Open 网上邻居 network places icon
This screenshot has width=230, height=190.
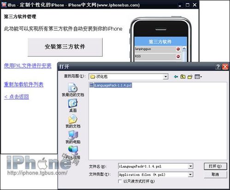tap(73, 153)
